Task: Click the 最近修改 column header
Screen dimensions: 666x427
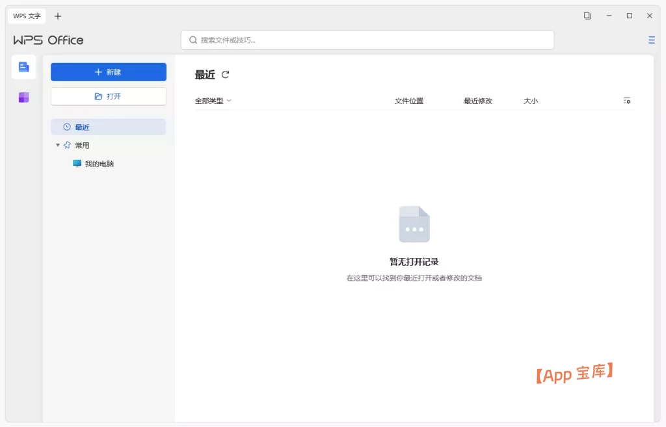Action: click(x=479, y=101)
